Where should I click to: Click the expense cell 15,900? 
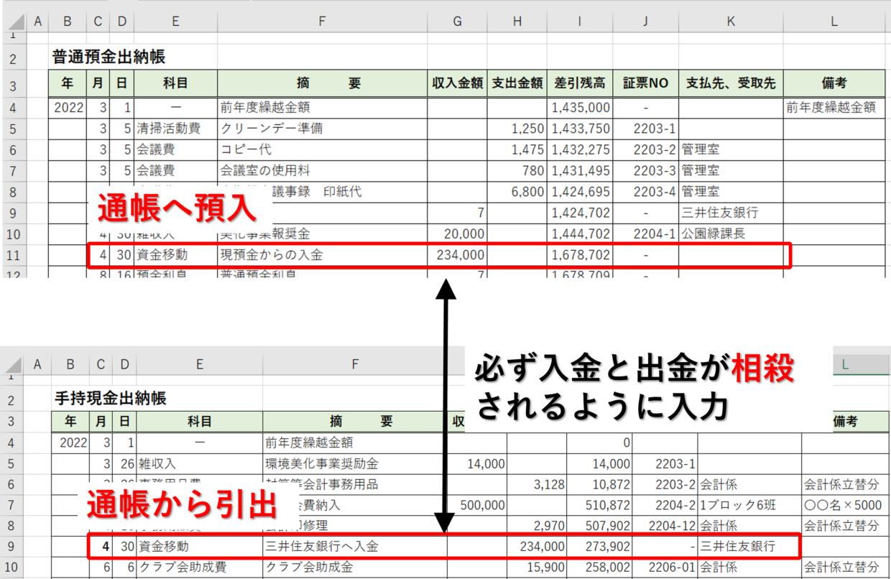(536, 567)
